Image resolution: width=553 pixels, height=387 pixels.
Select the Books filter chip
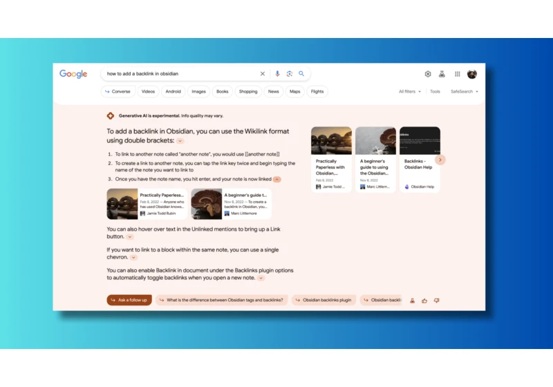click(x=222, y=92)
